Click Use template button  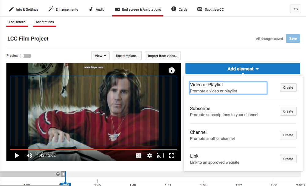tap(127, 56)
